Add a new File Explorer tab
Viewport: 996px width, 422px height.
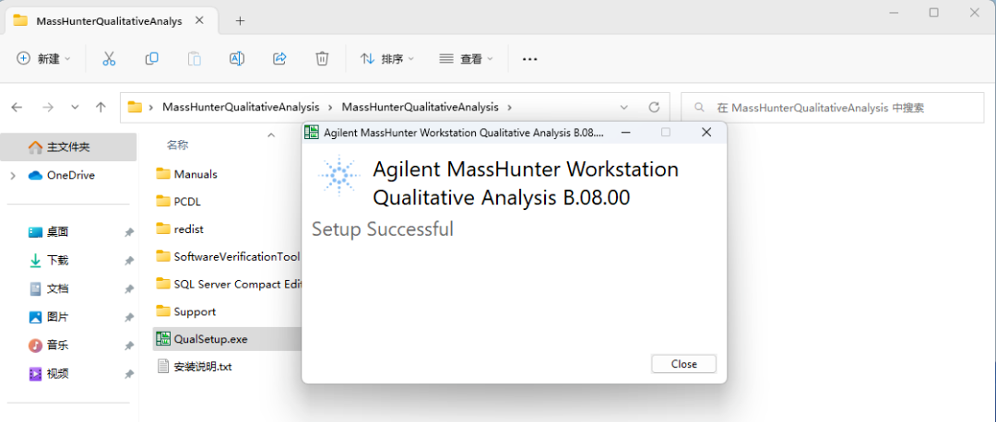coord(240,20)
